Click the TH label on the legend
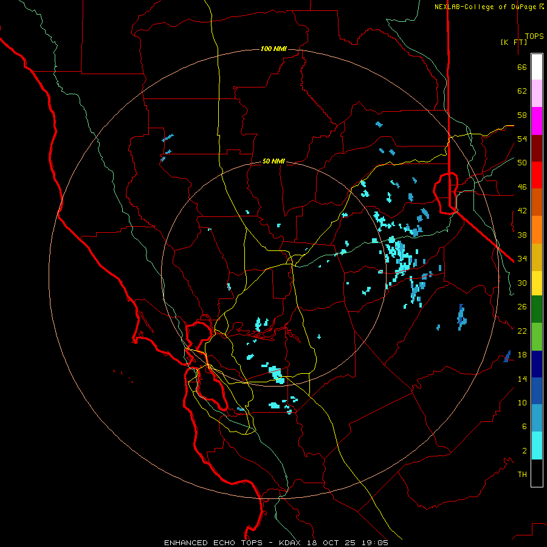 pyautogui.click(x=522, y=475)
